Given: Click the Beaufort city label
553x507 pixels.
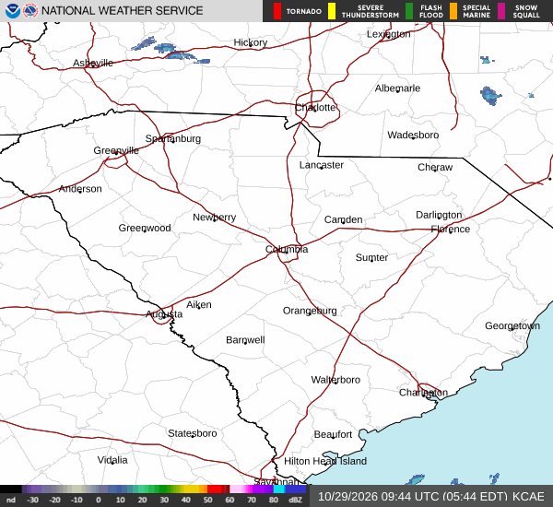Looking at the screenshot, I should click(333, 434).
